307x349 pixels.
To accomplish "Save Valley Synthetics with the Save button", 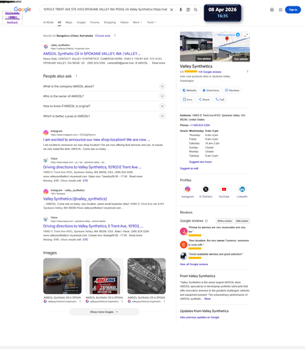I will coord(187,99).
